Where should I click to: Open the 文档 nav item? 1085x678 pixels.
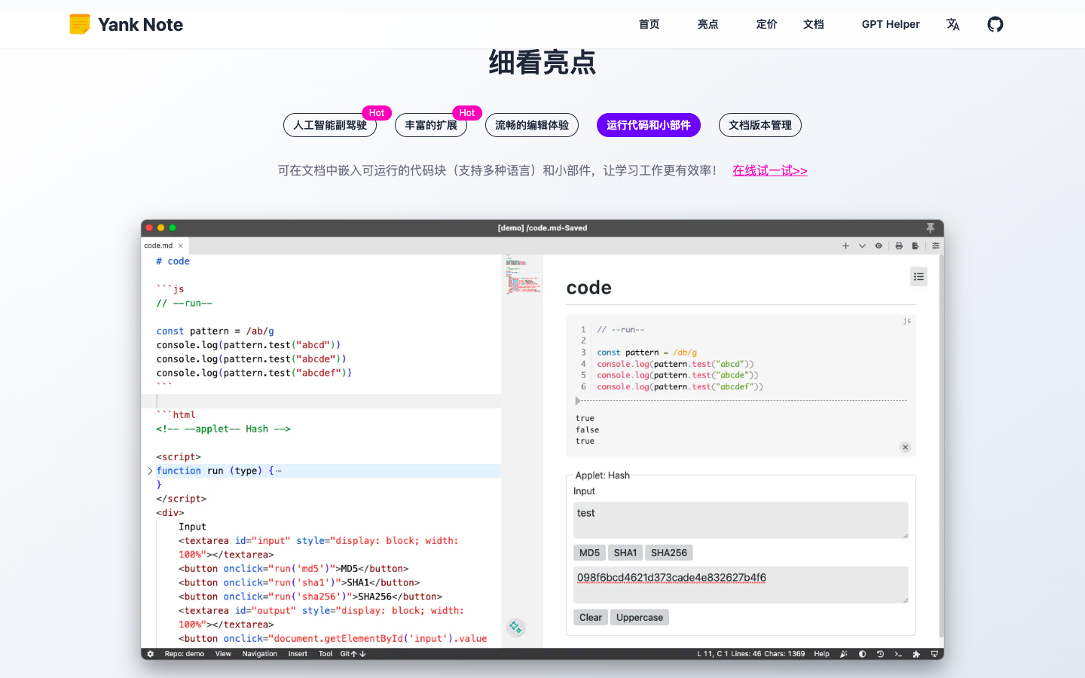tap(814, 24)
